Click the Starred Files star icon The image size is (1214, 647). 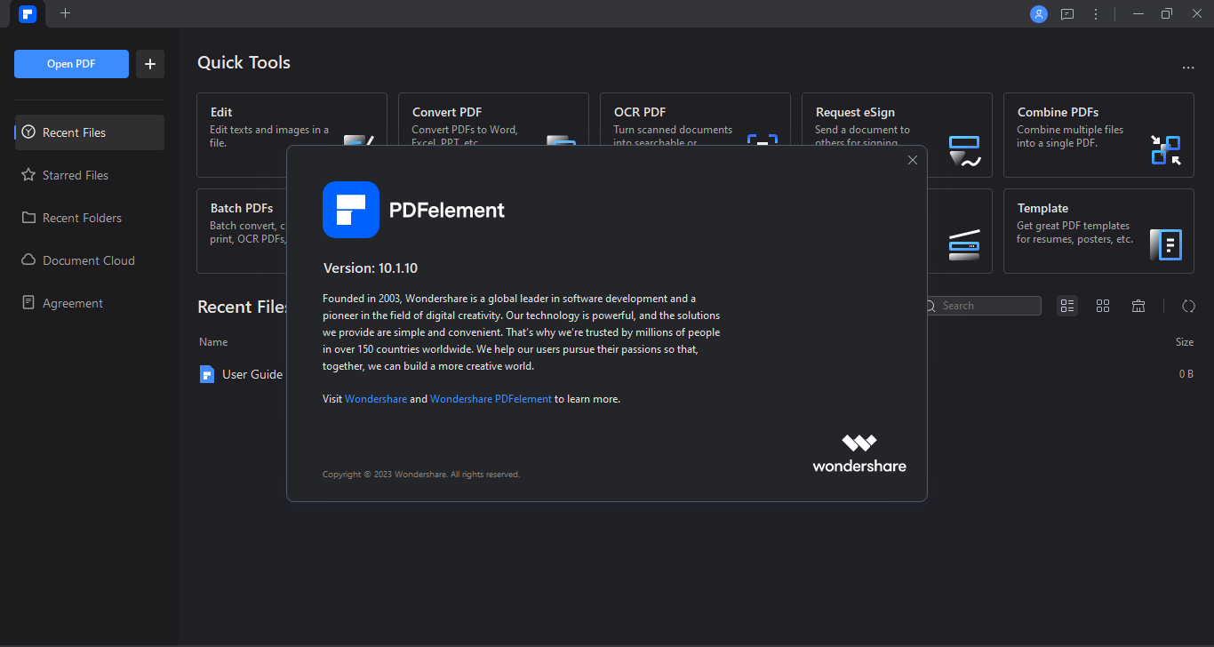(28, 175)
